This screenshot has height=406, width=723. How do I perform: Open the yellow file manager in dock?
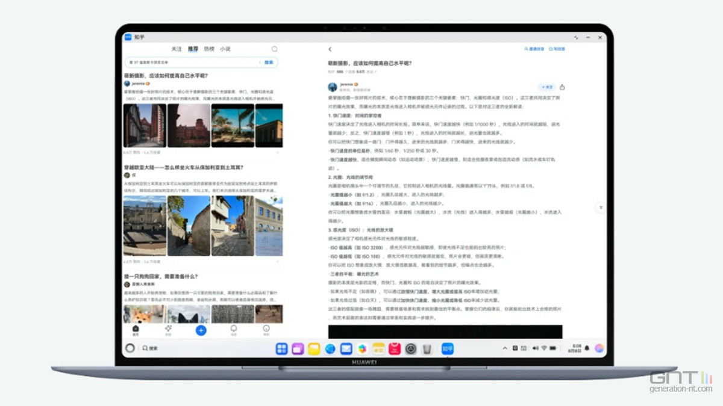(314, 348)
